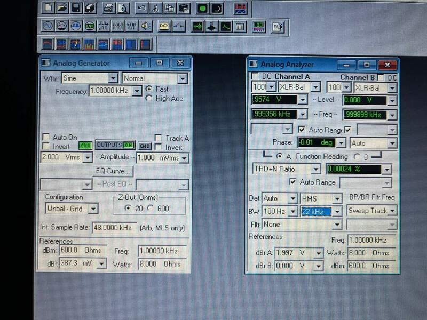The width and height of the screenshot is (427, 320).
Task: Click the scissors Cut icon
Action: tap(155, 8)
